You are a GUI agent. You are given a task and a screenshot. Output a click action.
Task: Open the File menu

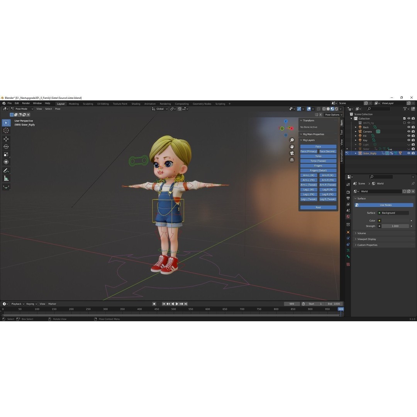click(x=10, y=103)
